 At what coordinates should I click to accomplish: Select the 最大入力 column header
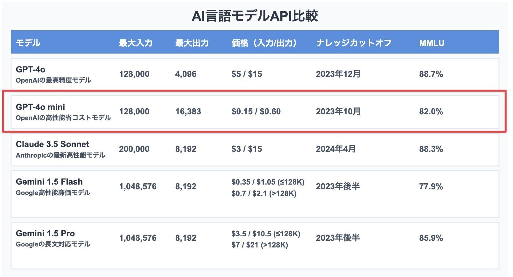136,43
